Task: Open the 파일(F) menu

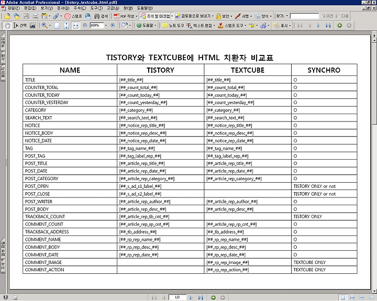Action: (14, 8)
